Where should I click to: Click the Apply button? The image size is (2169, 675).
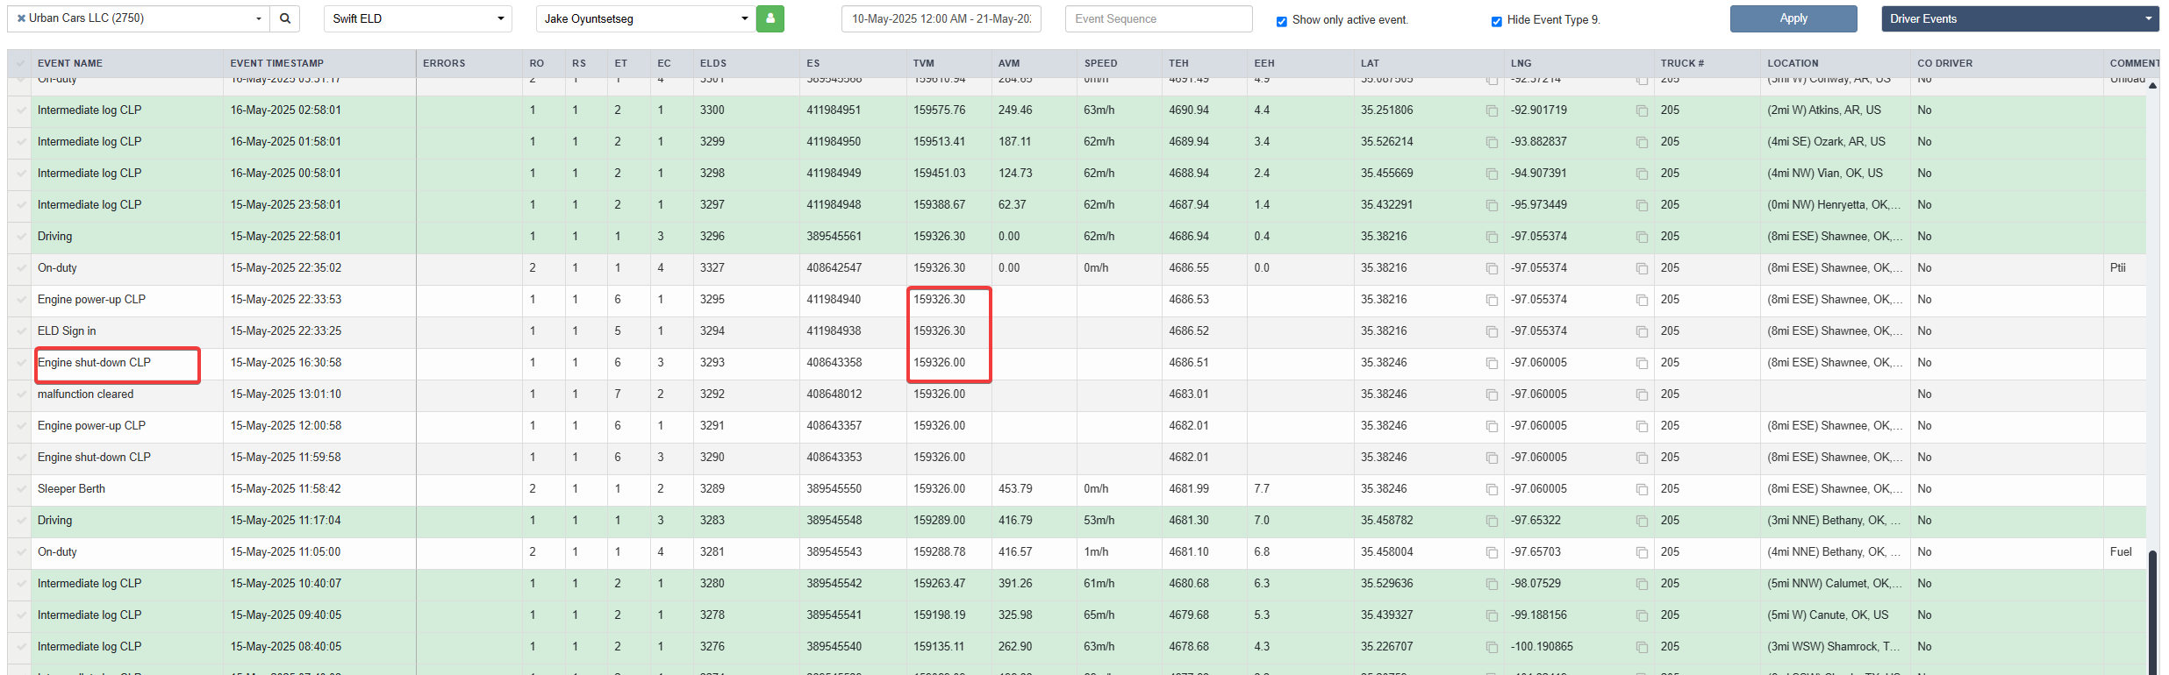coord(1793,18)
